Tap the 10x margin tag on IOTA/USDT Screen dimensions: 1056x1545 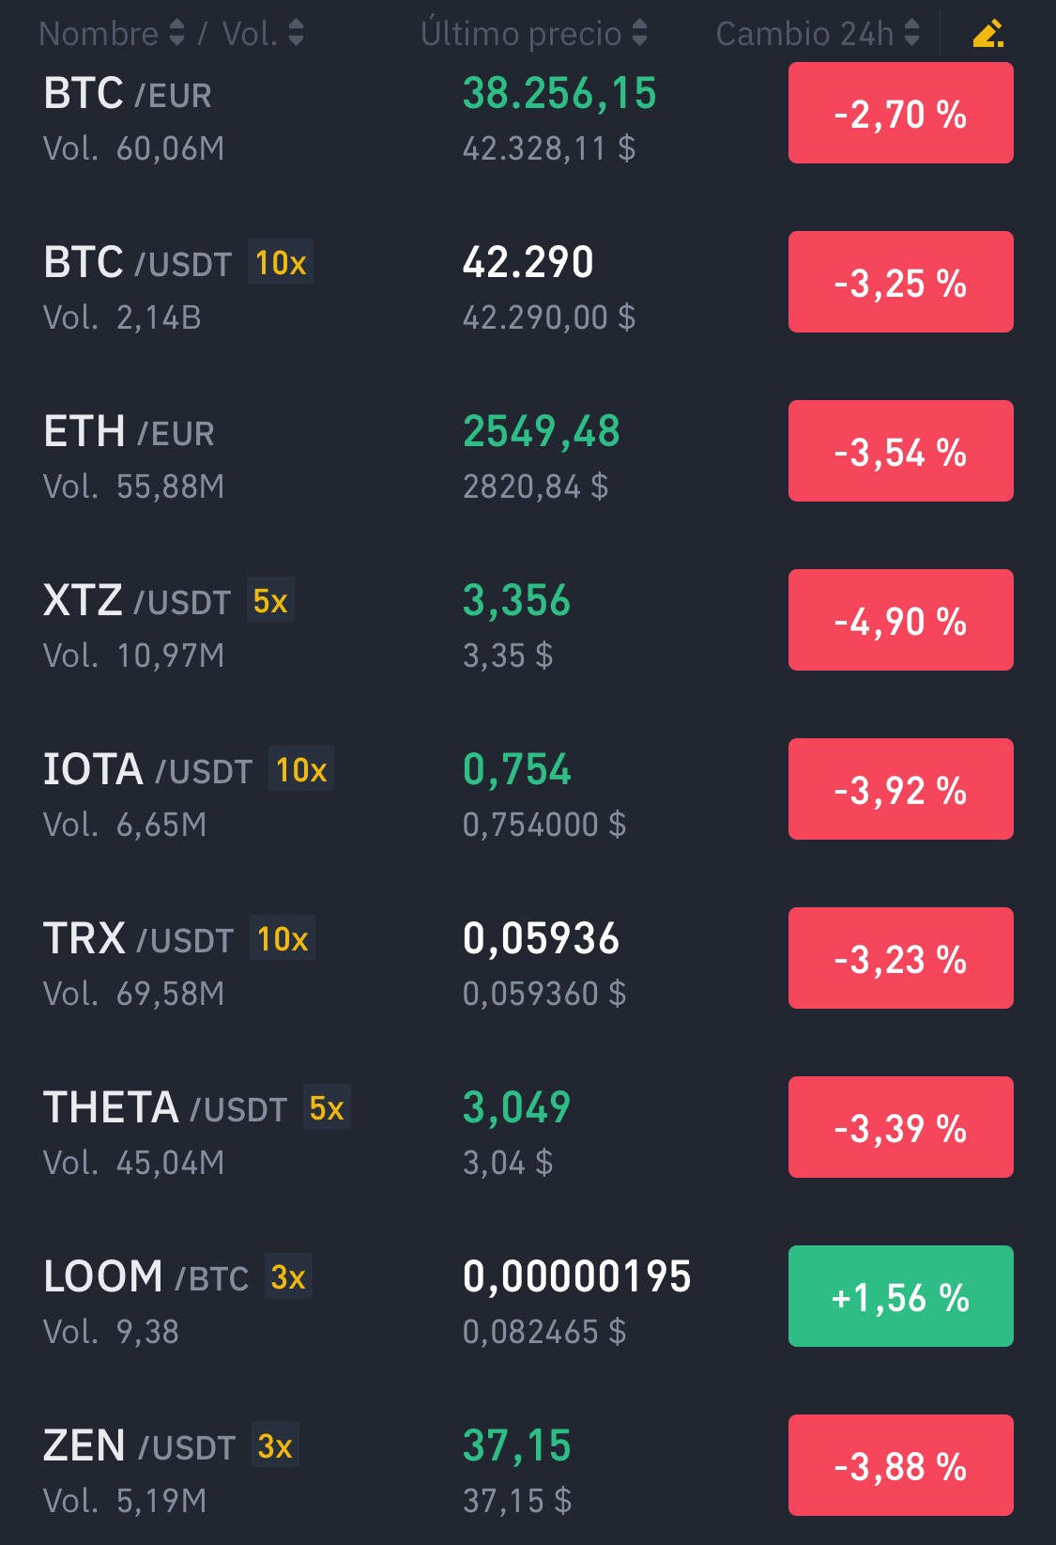[301, 769]
